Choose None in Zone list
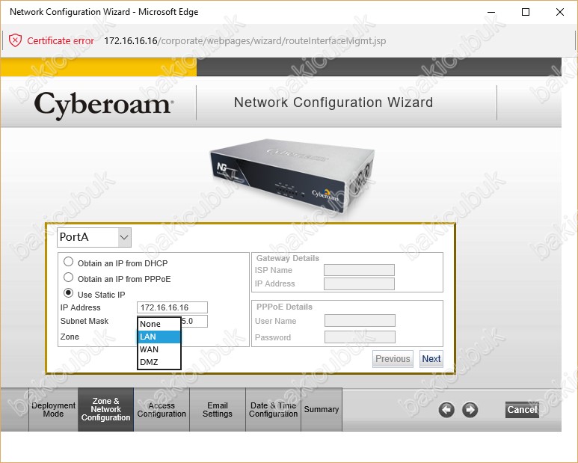 (x=159, y=324)
